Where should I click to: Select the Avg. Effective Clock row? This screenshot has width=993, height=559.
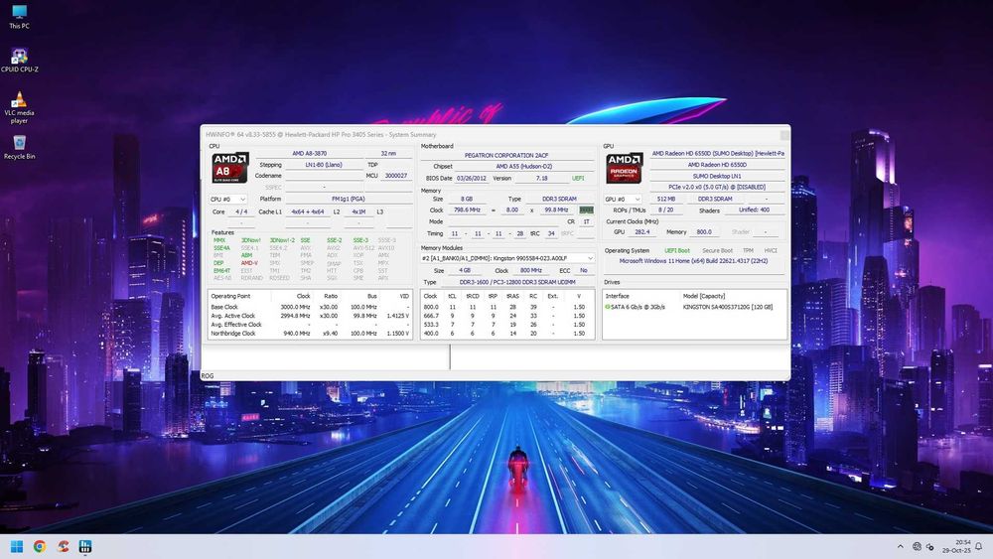pos(310,325)
